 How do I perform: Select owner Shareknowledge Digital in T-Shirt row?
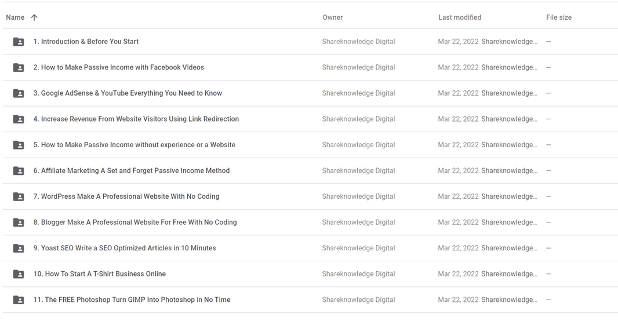point(358,274)
